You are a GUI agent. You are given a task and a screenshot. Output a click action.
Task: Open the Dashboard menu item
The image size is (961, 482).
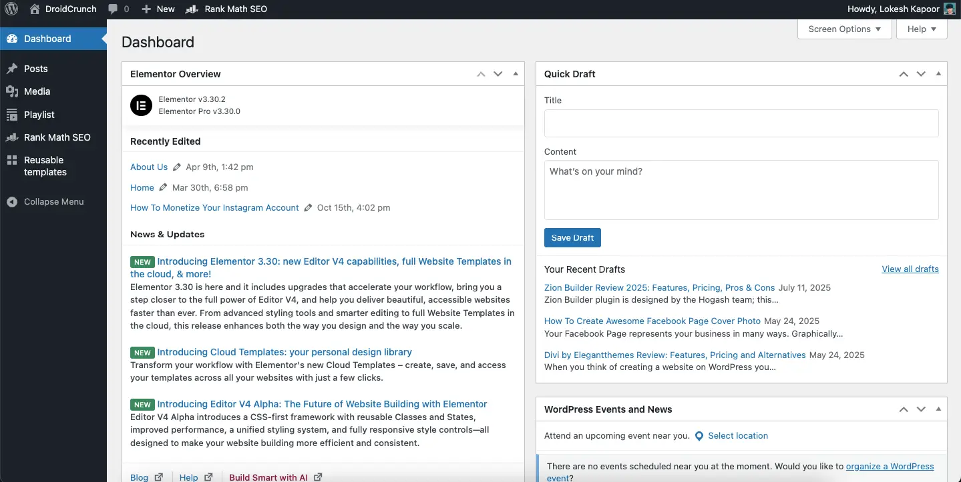(x=53, y=39)
